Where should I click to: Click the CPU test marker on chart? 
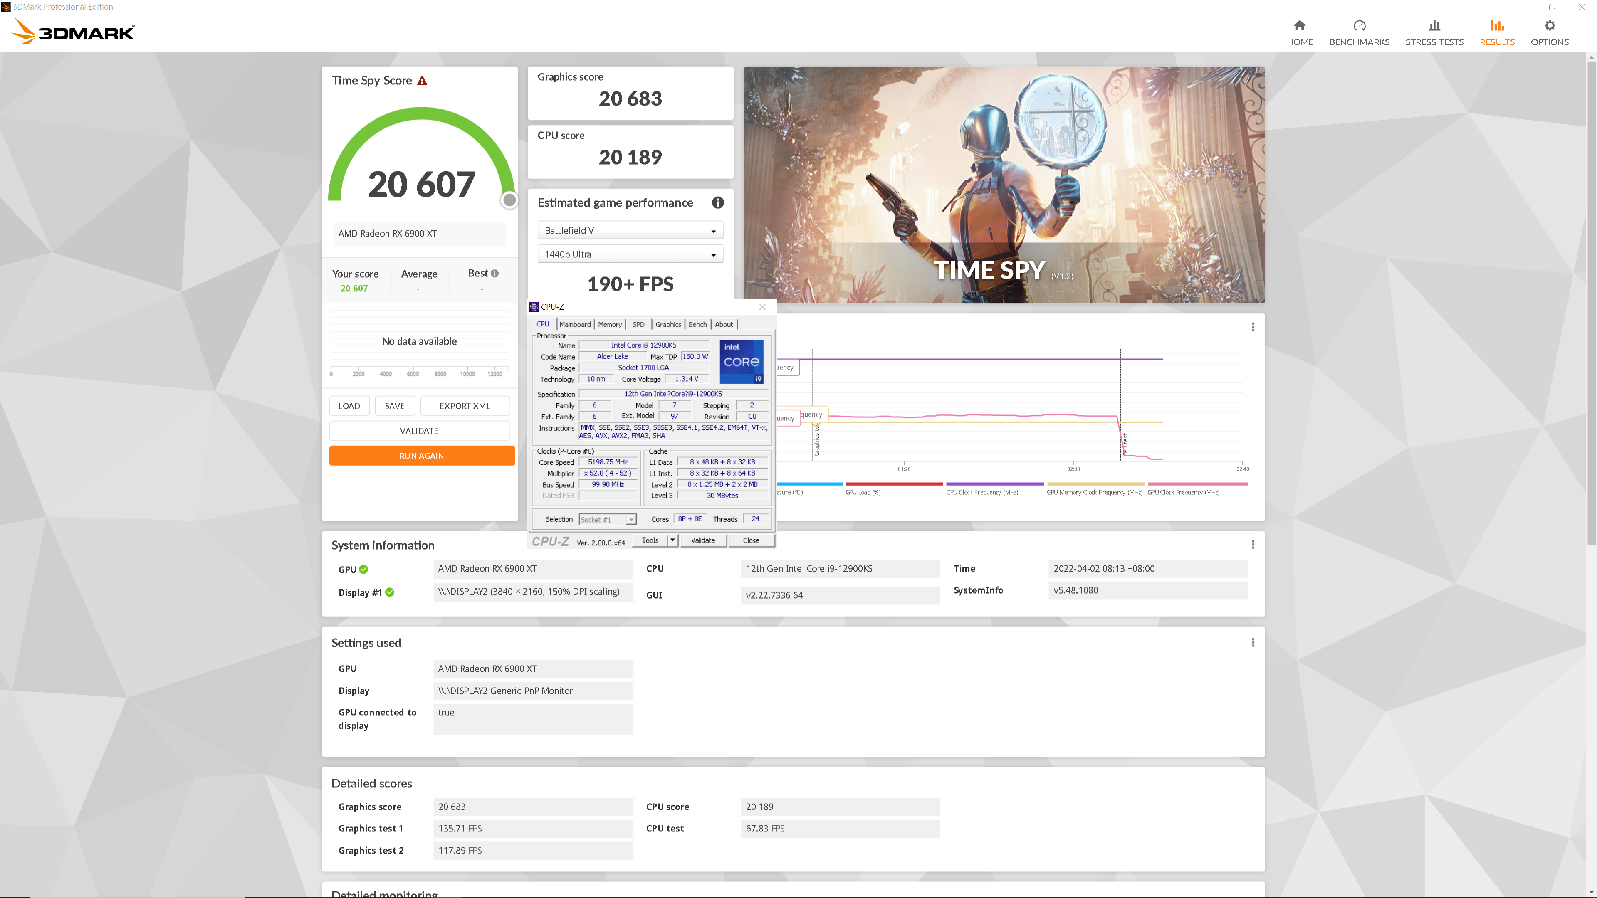1125,444
